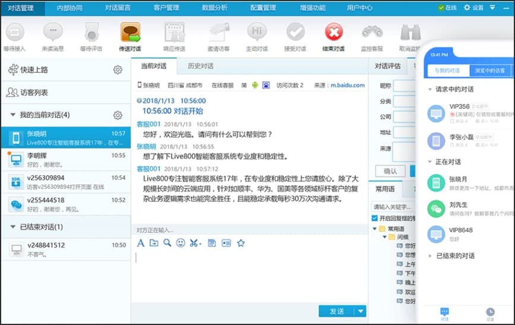Select the 常用语 tab
The image size is (515, 325).
(385, 189)
